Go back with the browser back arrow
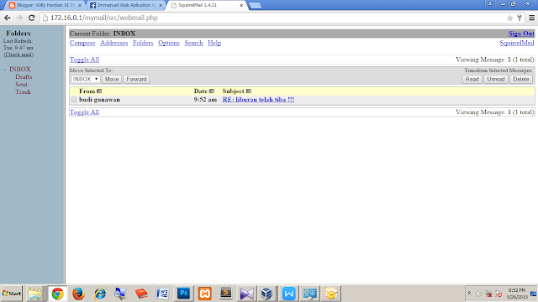This screenshot has width=538, height=302. (8, 18)
